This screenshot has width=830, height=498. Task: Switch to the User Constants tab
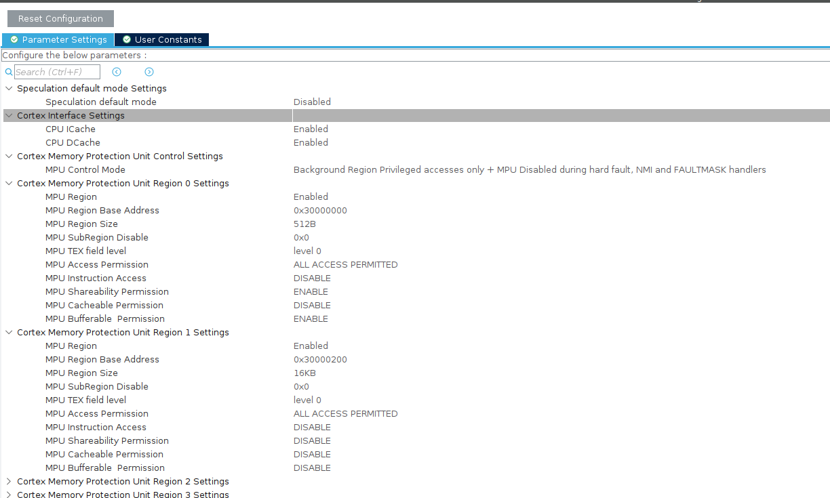pos(167,39)
